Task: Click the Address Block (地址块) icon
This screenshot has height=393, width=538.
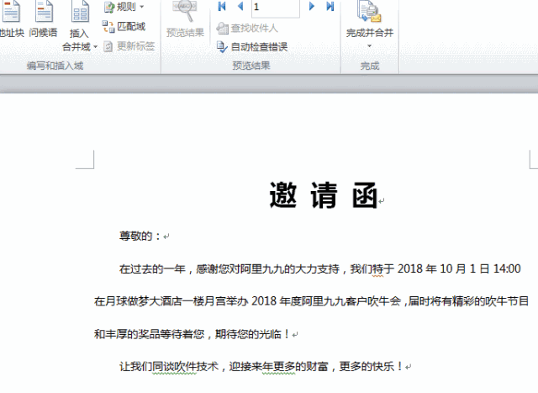Action: click(x=11, y=12)
